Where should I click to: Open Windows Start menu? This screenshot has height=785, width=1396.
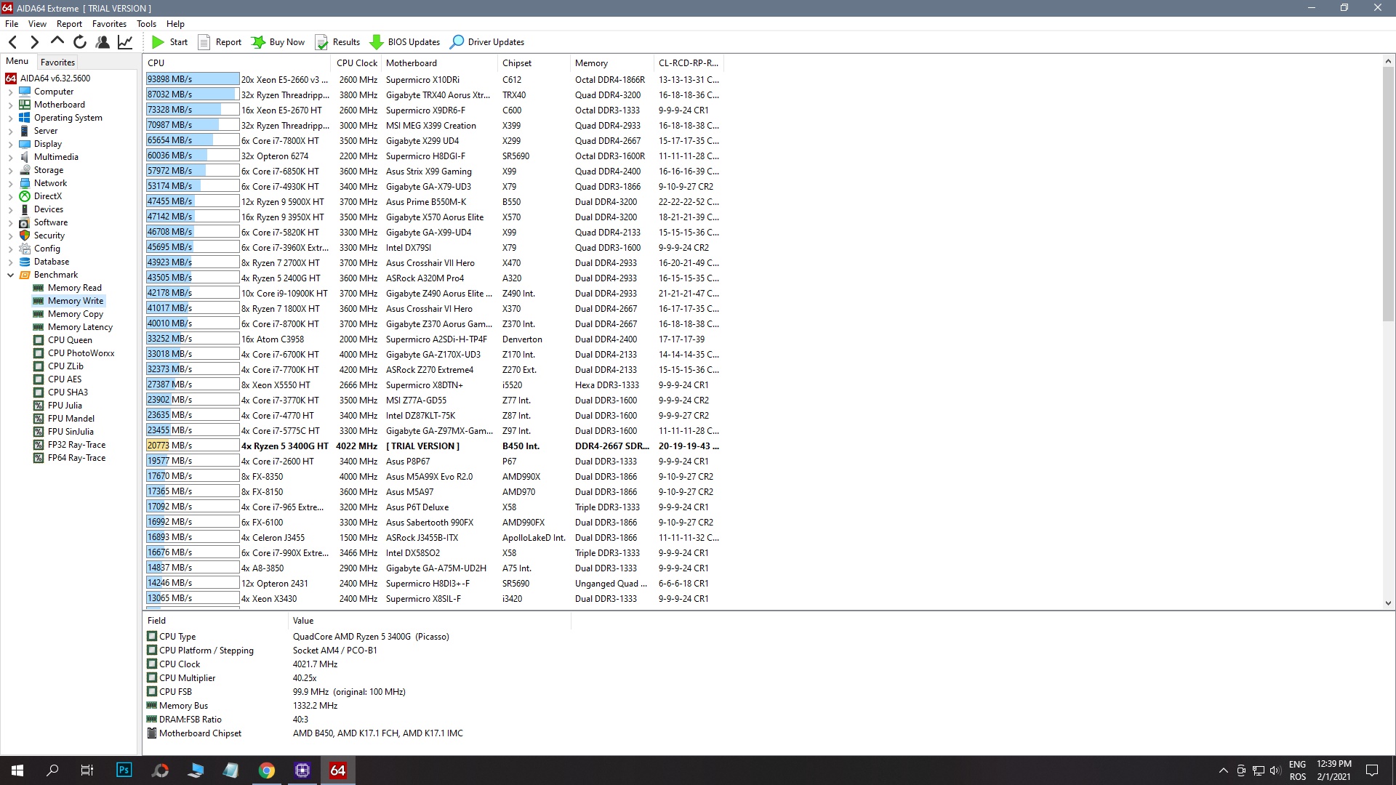17,770
